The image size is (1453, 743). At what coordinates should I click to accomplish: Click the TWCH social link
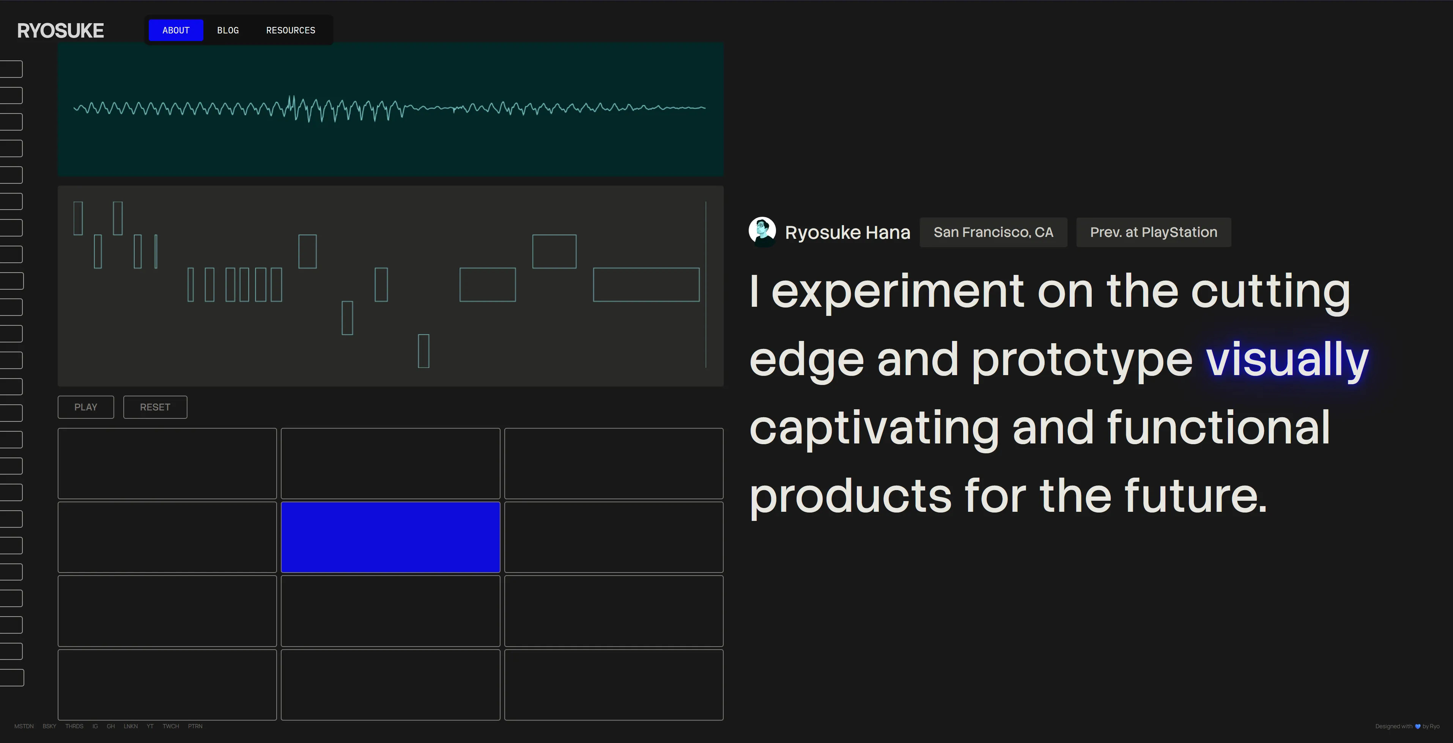click(x=170, y=727)
